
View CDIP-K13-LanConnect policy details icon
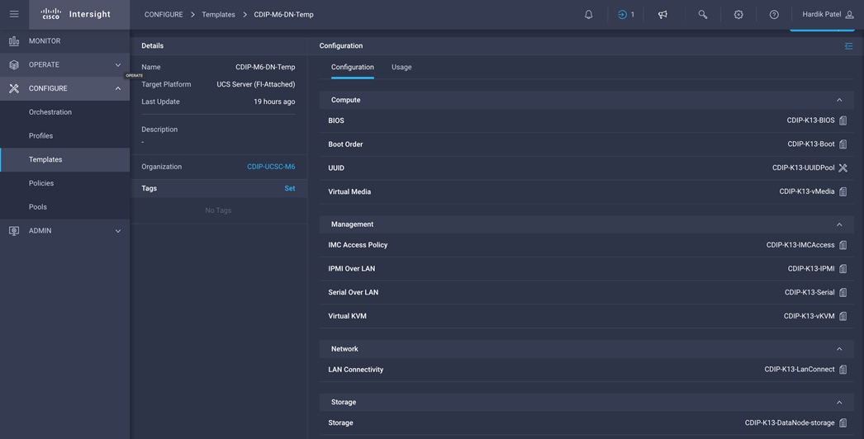coord(843,370)
